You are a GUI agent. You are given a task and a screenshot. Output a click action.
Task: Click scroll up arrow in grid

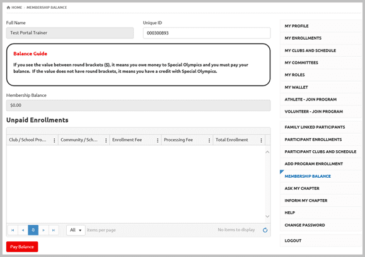tap(267, 152)
